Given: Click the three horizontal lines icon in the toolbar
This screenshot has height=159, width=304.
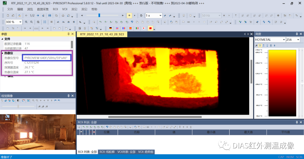Looking at the screenshot, I should tap(52, 22).
